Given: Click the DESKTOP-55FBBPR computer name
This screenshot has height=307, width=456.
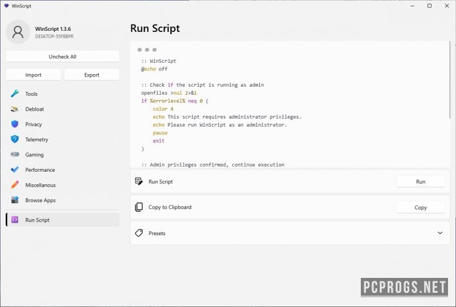Looking at the screenshot, I should (x=54, y=37).
